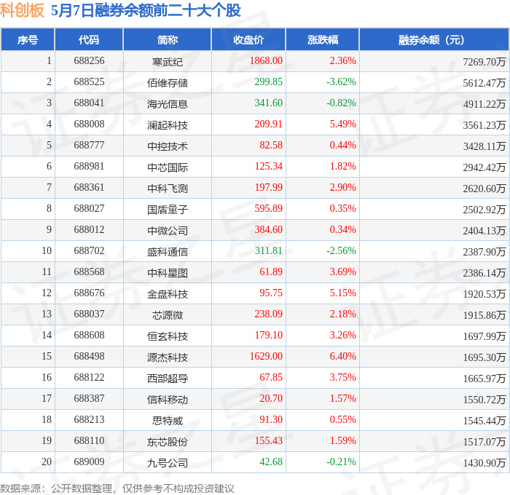510x495 pixels.
Task: Open the 海光信息 entry
Action: [167, 104]
